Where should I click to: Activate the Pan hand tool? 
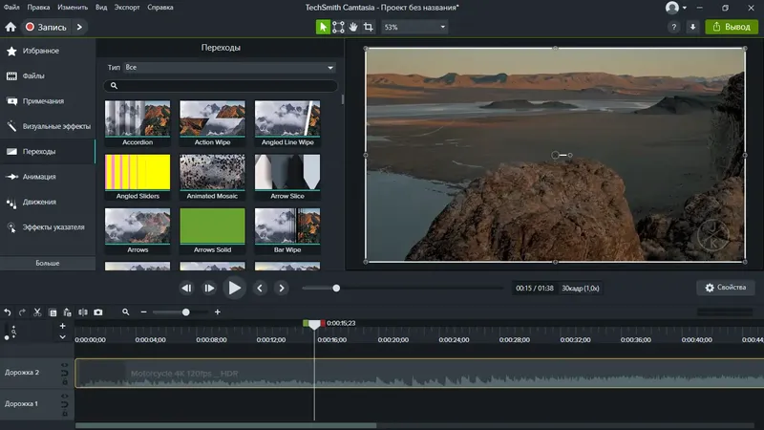(x=353, y=28)
